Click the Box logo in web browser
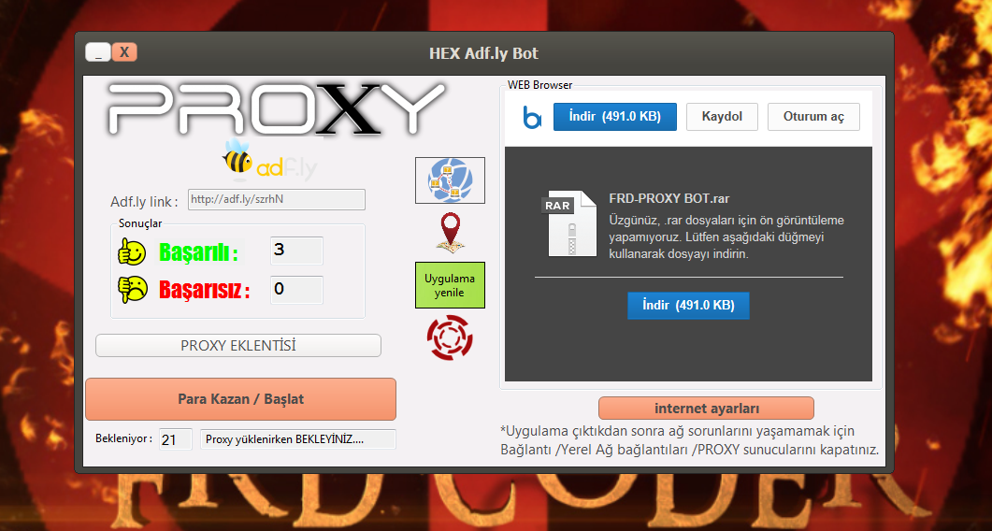The image size is (992, 531). (x=532, y=117)
